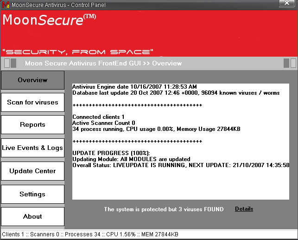This screenshot has height=240, width=298.
Task: Click the MoonSecure logo in the banner
Action: point(49,20)
